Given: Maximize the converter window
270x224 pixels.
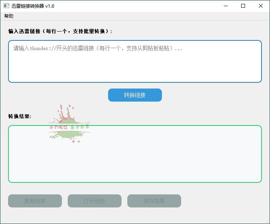Looking at the screenshot, I should [x=243, y=6].
